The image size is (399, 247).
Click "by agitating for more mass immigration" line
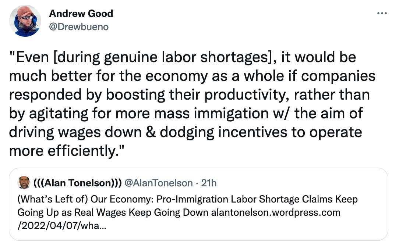tap(139, 113)
